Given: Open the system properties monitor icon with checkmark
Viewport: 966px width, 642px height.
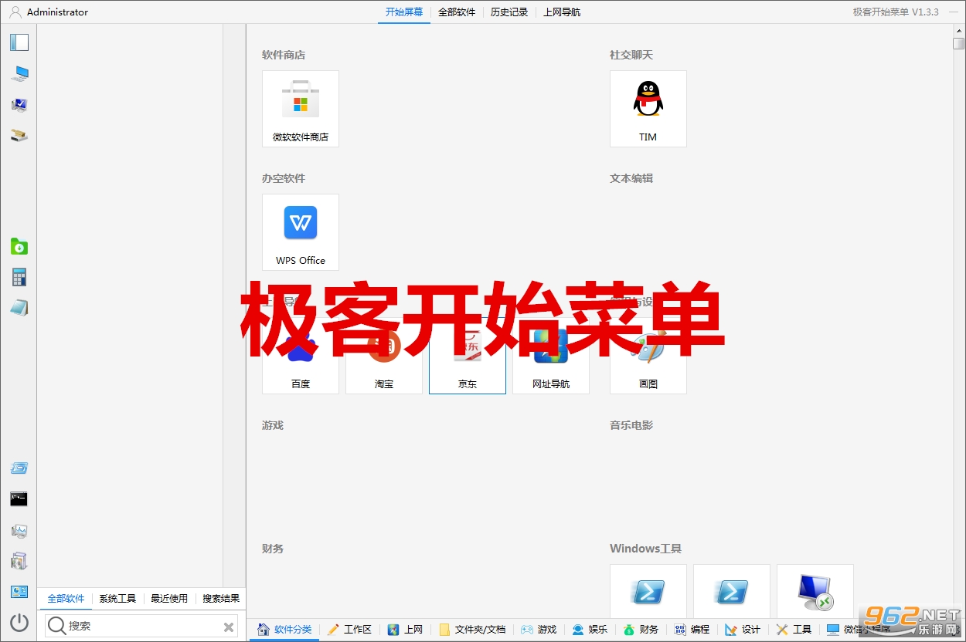Looking at the screenshot, I should click(x=19, y=105).
